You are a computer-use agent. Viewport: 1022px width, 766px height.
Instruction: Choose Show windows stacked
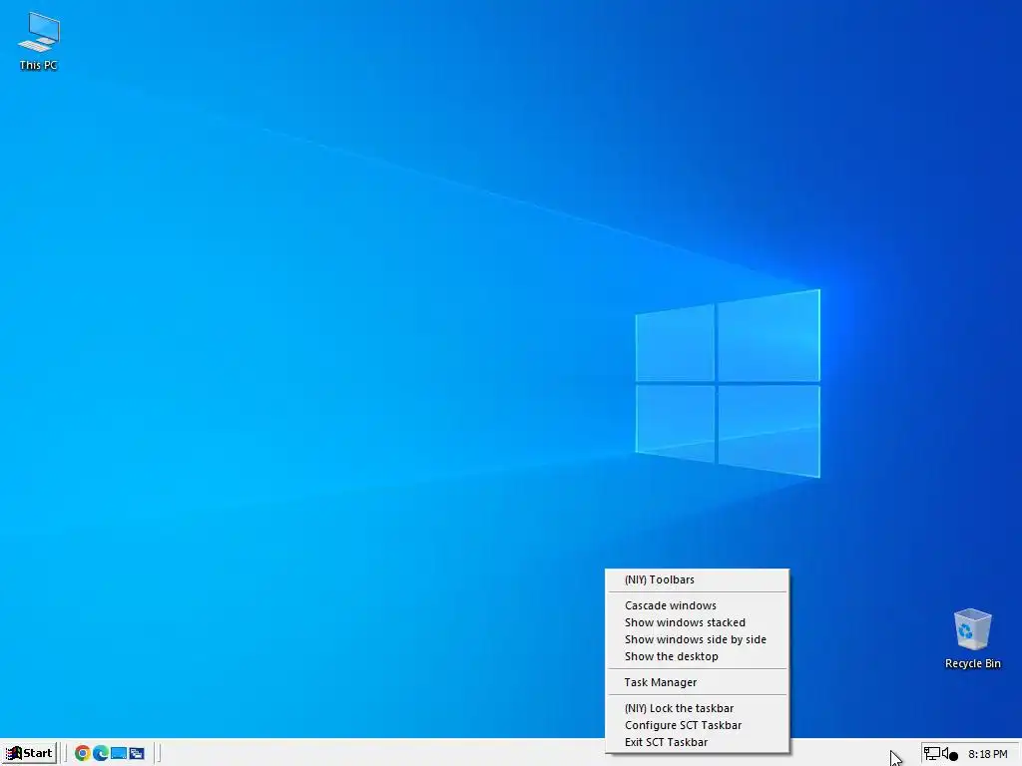click(x=698, y=622)
